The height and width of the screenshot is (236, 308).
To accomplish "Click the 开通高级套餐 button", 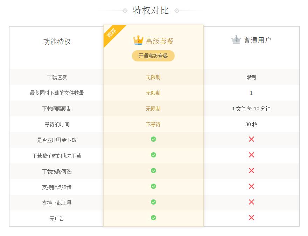I will [x=153, y=56].
